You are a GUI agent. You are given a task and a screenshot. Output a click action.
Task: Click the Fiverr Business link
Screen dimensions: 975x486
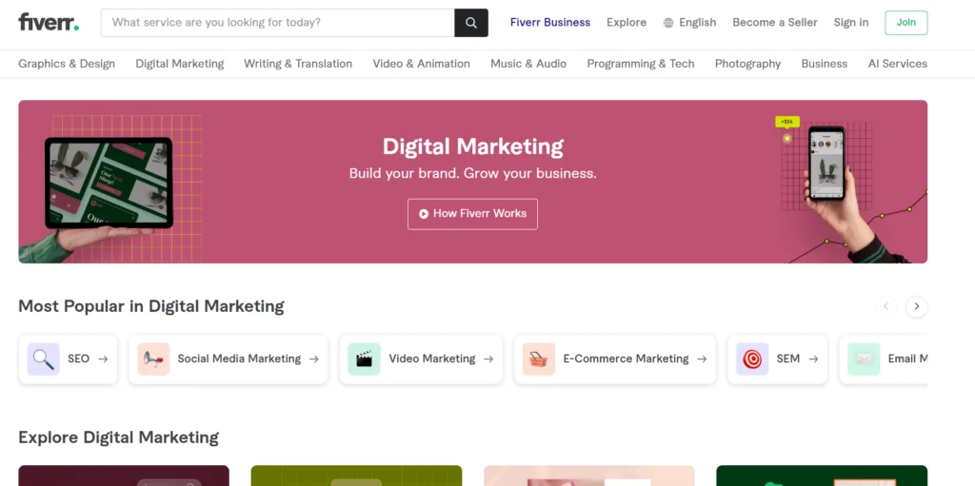[550, 23]
